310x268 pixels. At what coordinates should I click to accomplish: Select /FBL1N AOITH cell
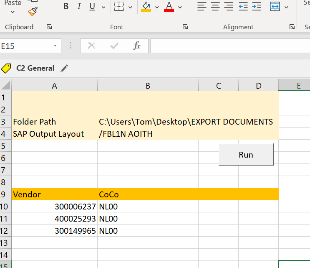pyautogui.click(x=148, y=134)
